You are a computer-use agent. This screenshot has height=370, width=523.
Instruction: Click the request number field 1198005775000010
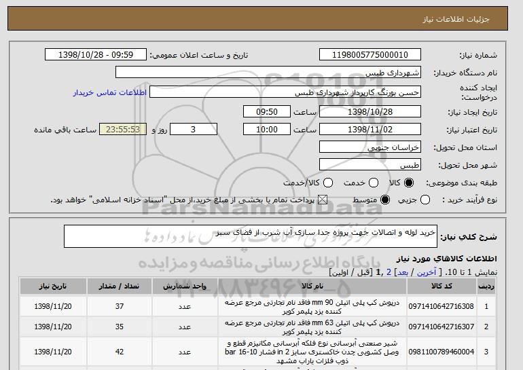point(370,55)
